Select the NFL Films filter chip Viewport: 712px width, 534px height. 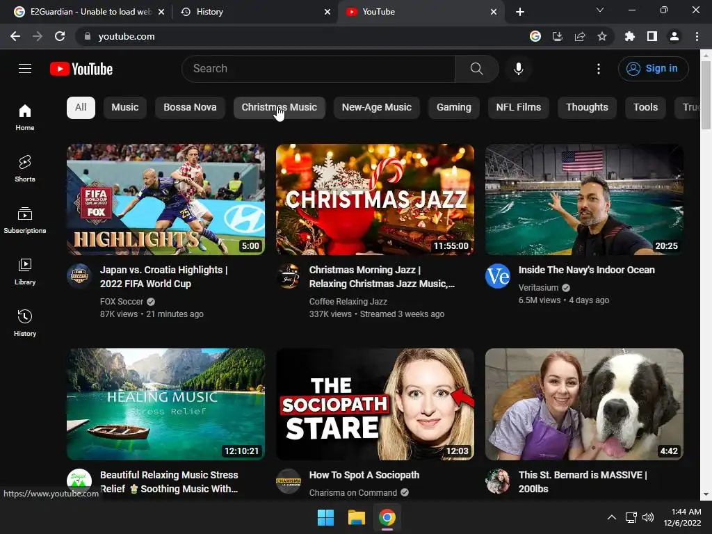[519, 108]
